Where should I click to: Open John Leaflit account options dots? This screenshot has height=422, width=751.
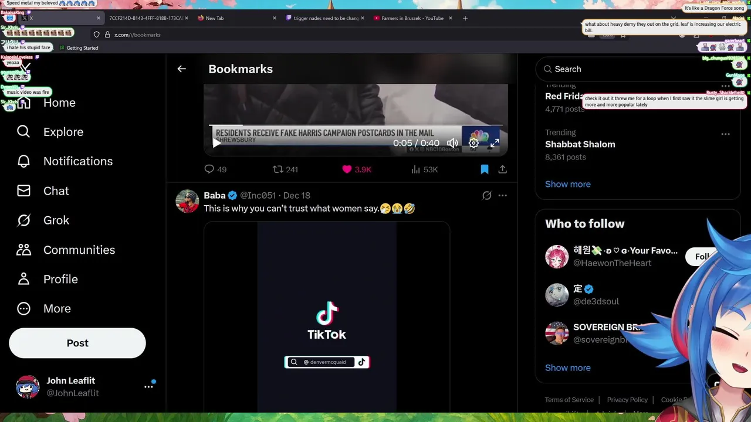point(148,387)
